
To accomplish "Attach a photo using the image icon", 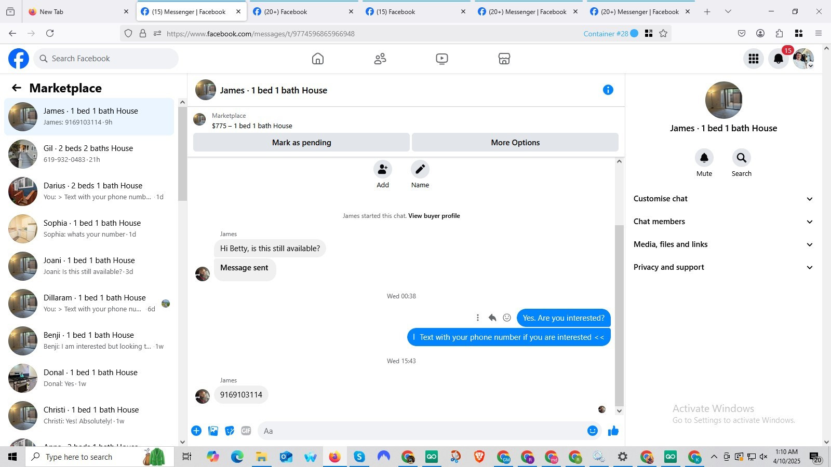I will 213,431.
